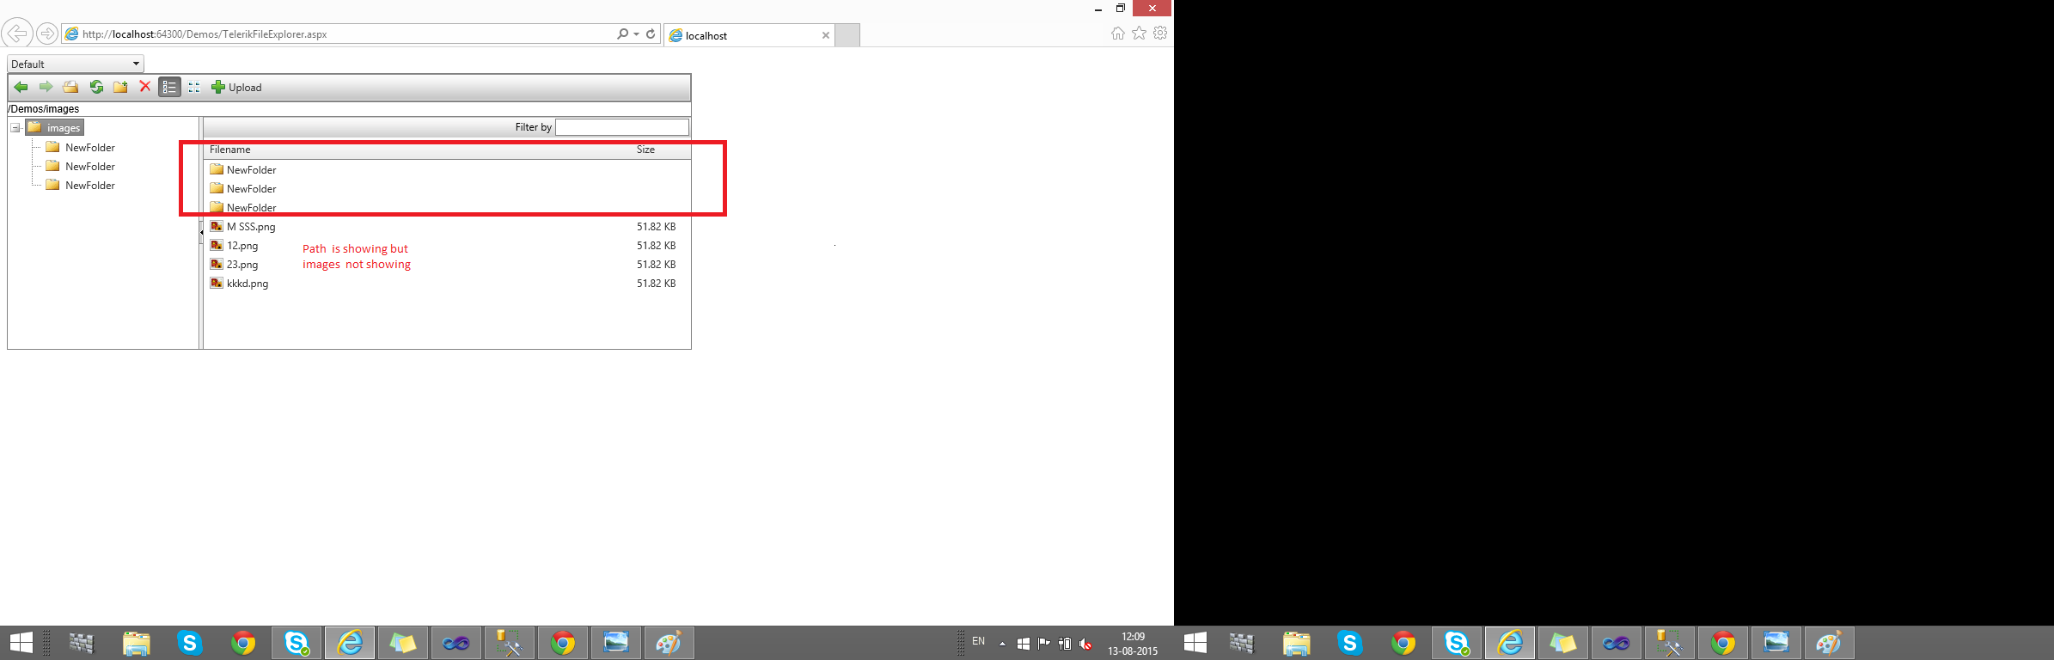Image resolution: width=2054 pixels, height=660 pixels.
Task: Select the first NewFolder in the tree
Action: click(x=89, y=147)
